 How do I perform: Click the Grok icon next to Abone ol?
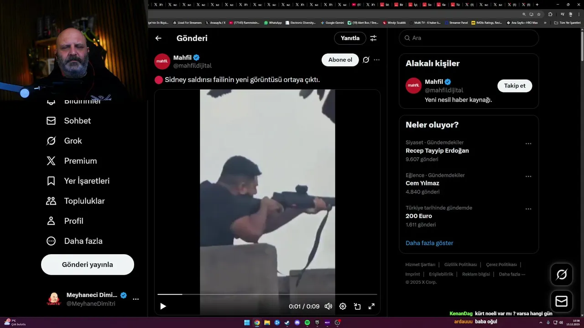(x=366, y=60)
